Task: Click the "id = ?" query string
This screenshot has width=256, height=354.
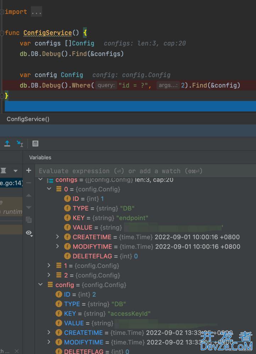Action: click(x=133, y=85)
